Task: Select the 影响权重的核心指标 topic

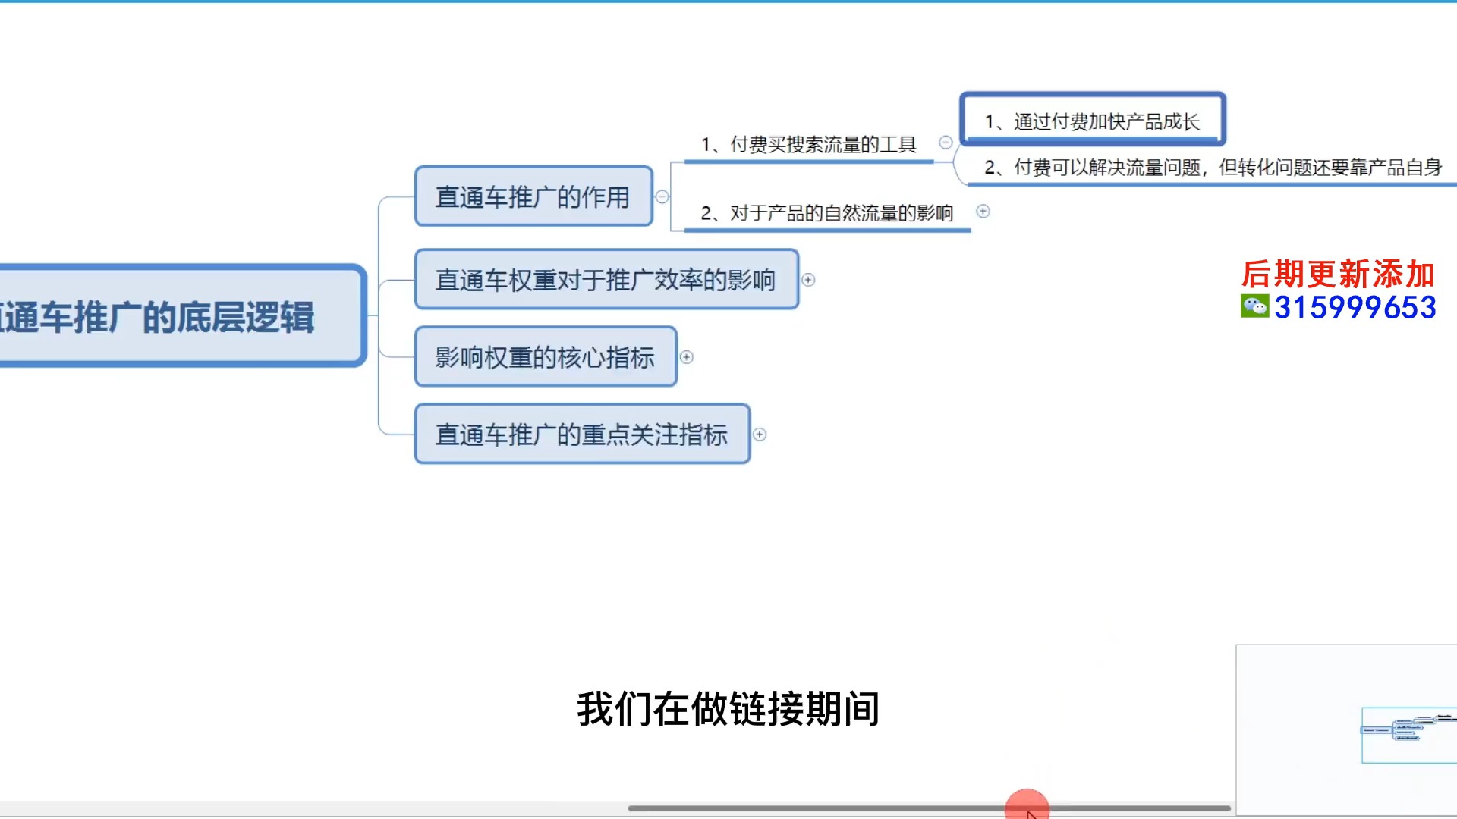Action: pos(546,357)
